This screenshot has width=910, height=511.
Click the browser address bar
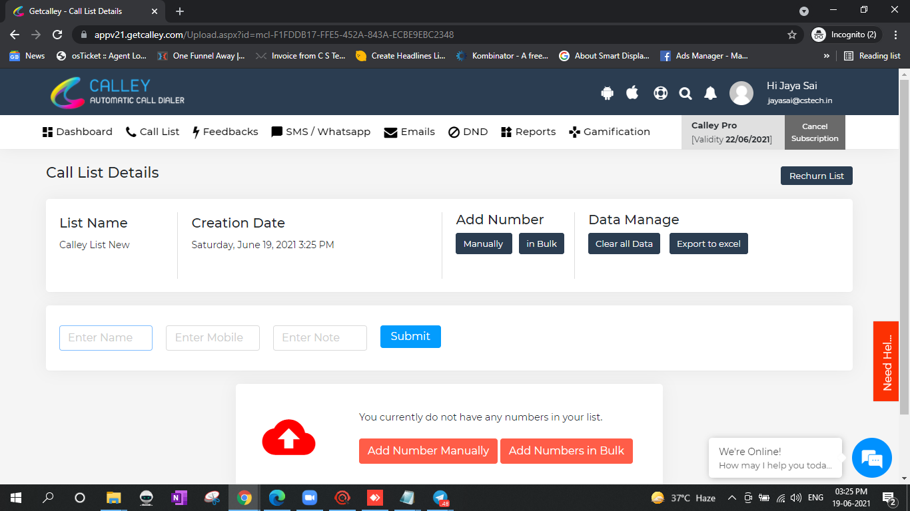point(436,35)
